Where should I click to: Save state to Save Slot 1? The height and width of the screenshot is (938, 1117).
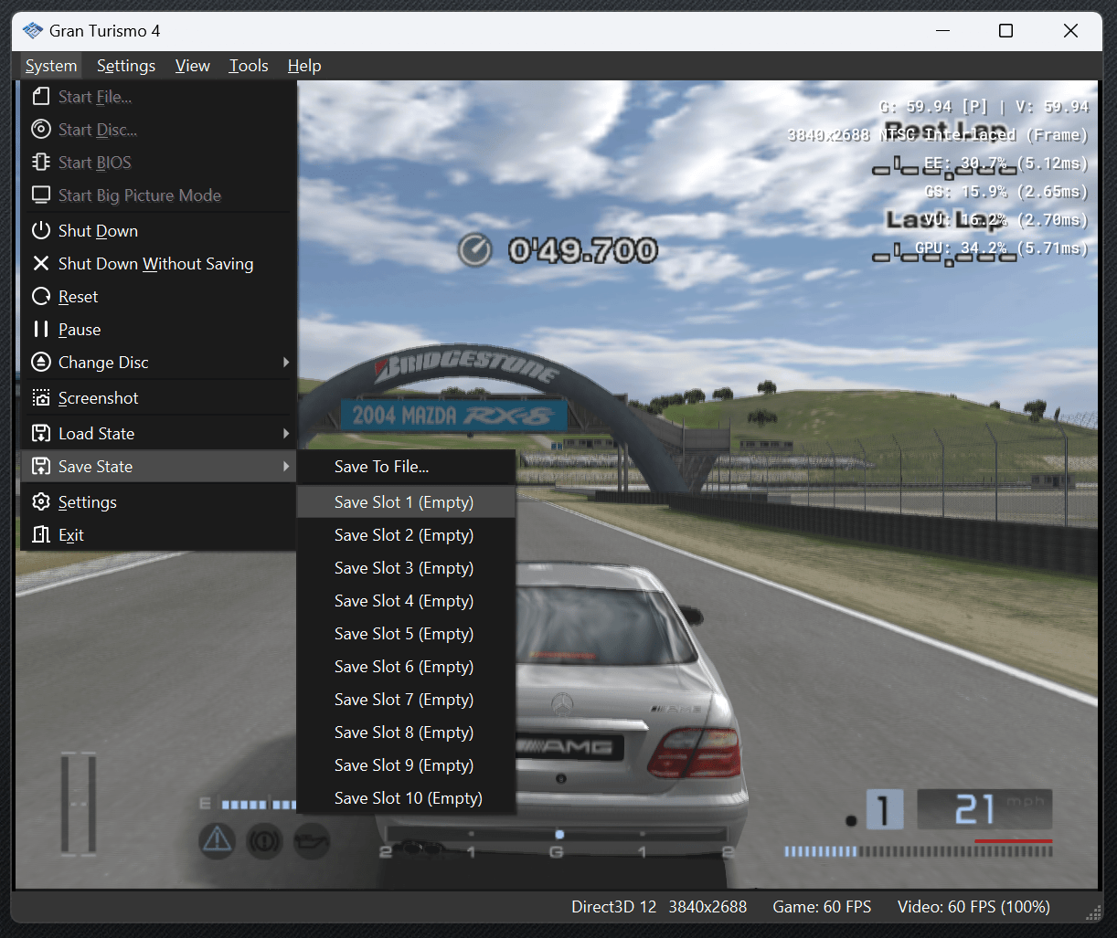(x=403, y=502)
